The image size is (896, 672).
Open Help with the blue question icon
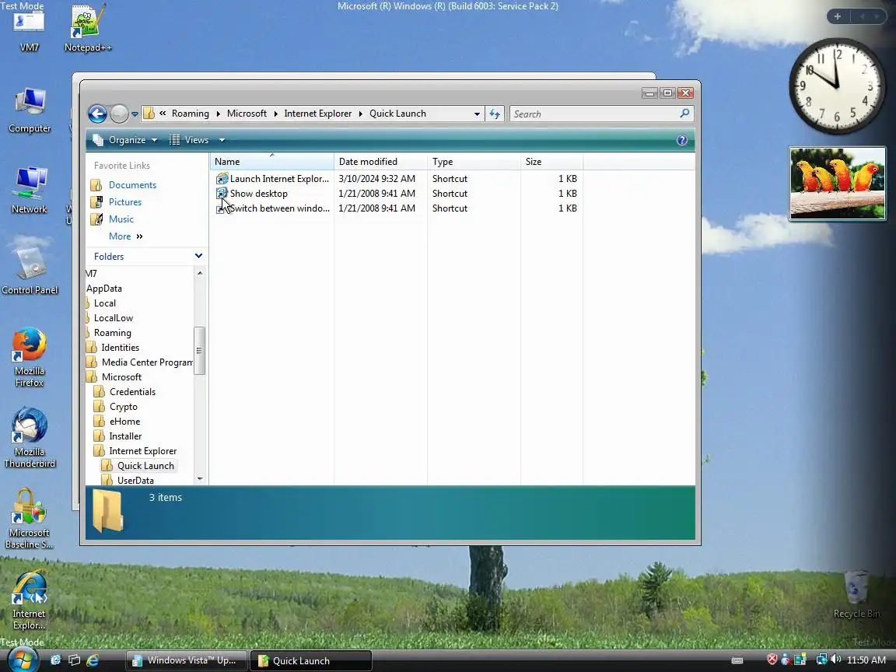(x=681, y=140)
